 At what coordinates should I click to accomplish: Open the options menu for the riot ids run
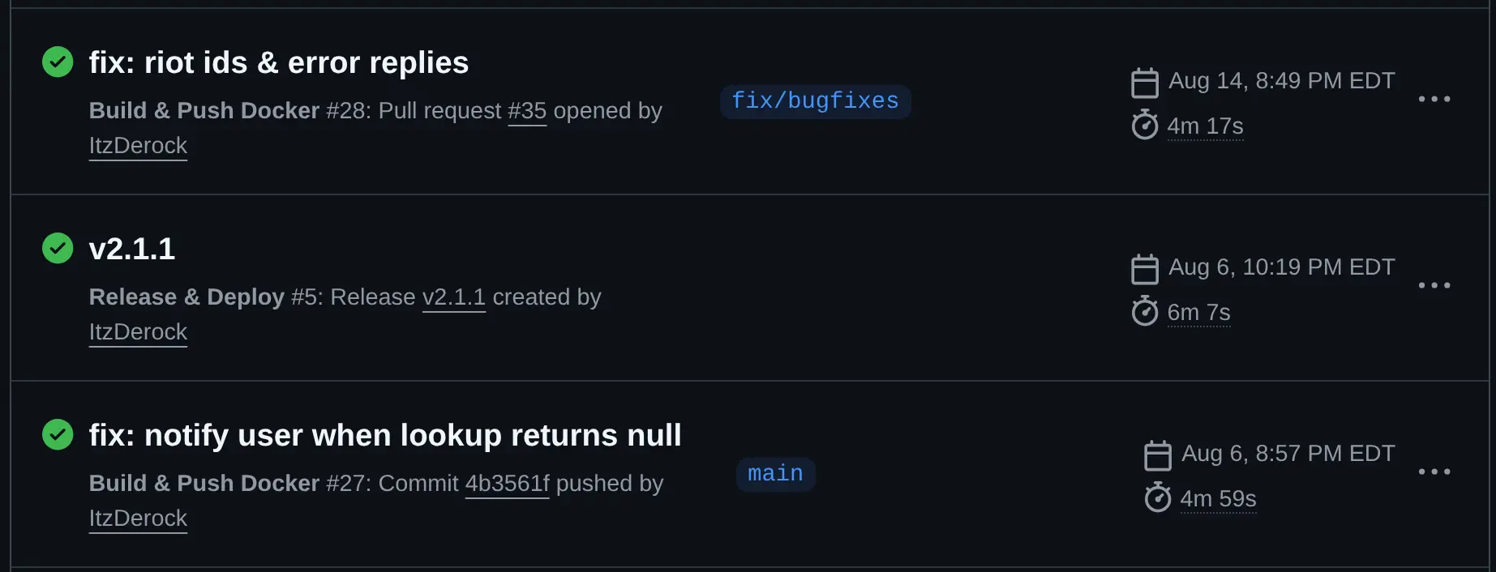(x=1435, y=99)
